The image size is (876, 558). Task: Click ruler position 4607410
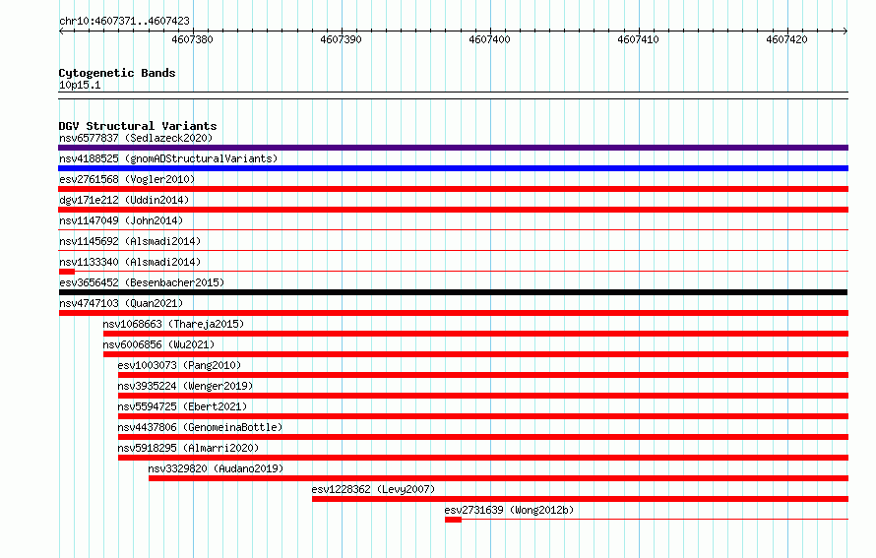638,39
